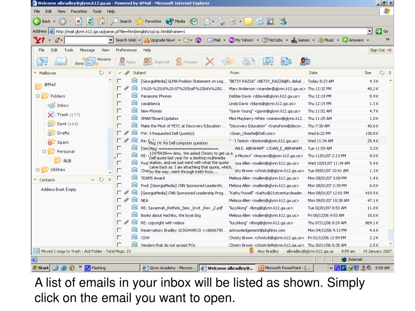Refresh the page in Internet Explorer
This screenshot has height=311, width=415.
coord(90,21)
